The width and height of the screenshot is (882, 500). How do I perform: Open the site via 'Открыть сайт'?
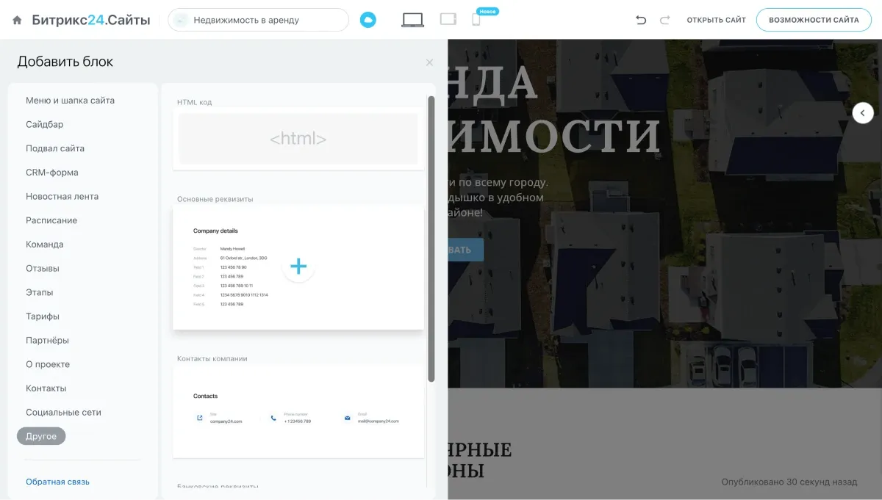click(716, 20)
